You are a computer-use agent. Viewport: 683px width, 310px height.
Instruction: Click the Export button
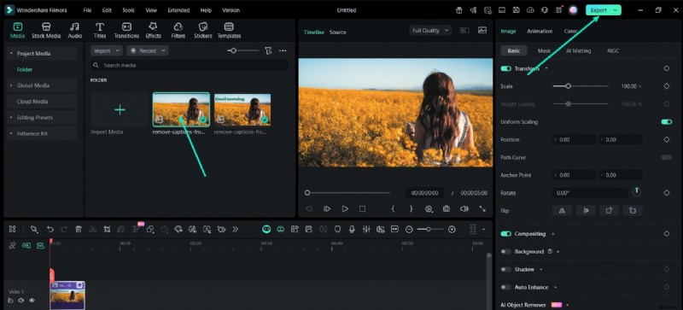pos(604,10)
